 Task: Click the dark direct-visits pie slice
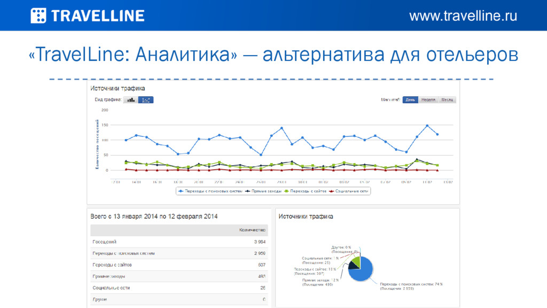pyautogui.click(x=354, y=266)
